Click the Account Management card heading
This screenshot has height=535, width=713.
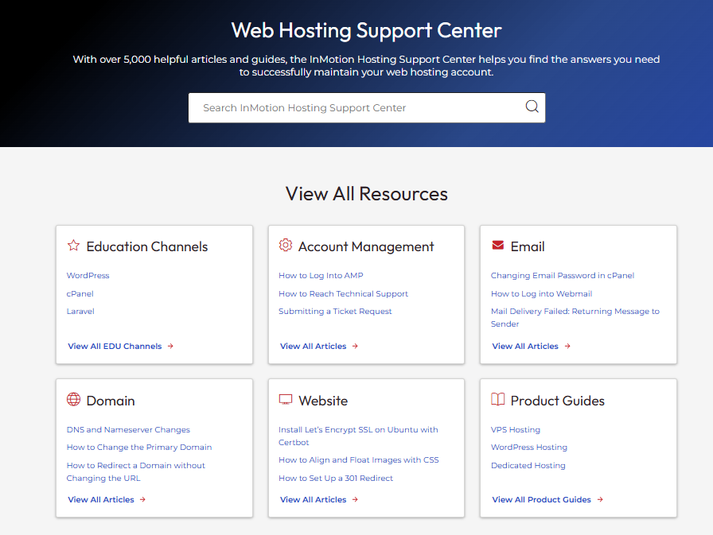366,246
